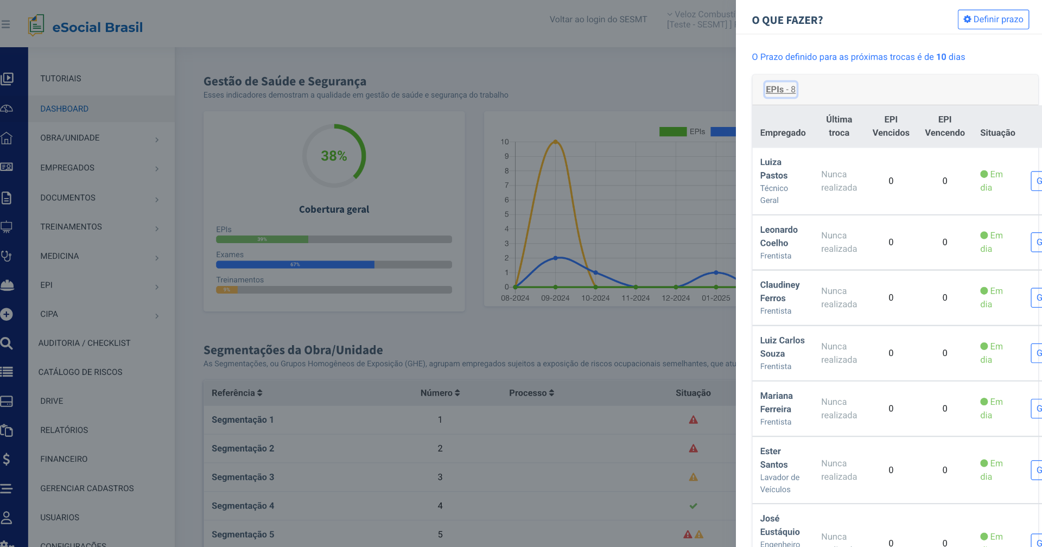Click the user profile Usuarios icon
Image resolution: width=1042 pixels, height=547 pixels.
point(7,518)
